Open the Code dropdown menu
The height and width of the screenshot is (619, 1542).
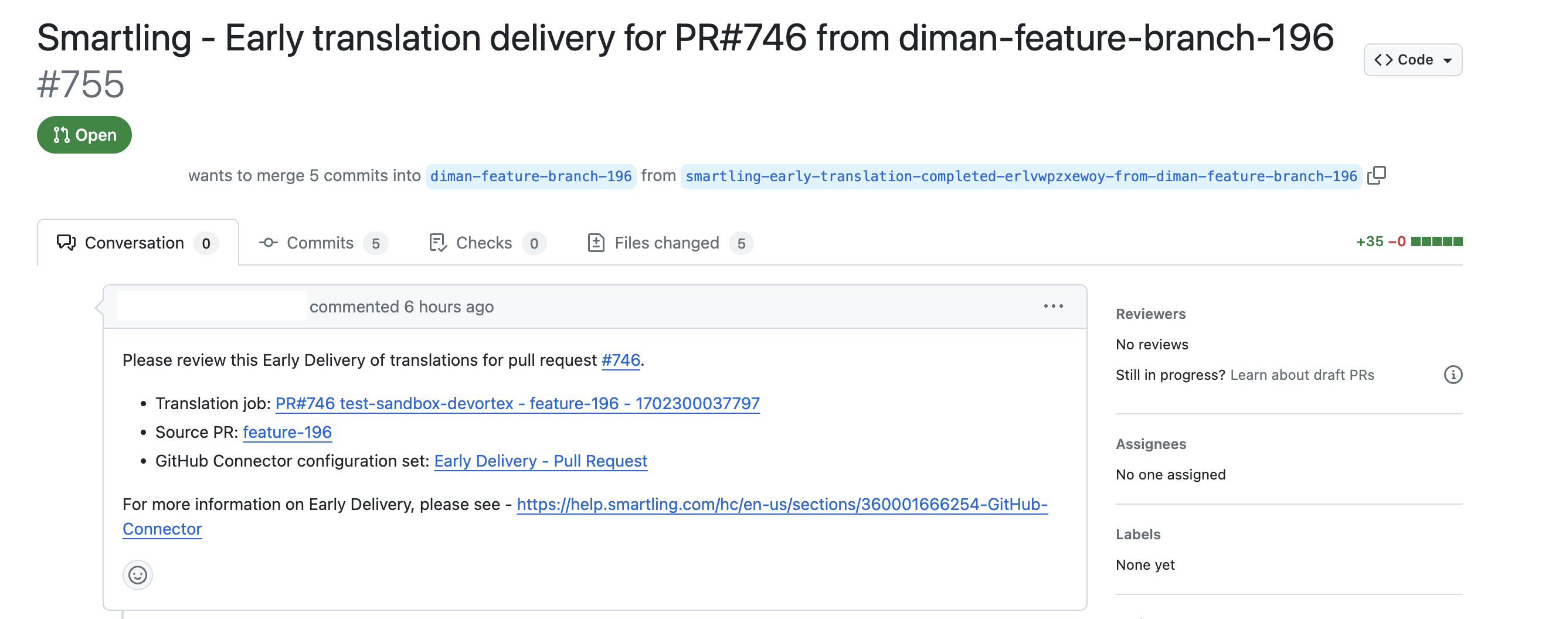1412,59
